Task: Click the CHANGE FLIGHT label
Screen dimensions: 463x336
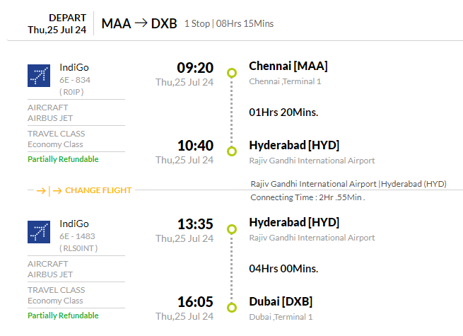Action: pyautogui.click(x=98, y=190)
